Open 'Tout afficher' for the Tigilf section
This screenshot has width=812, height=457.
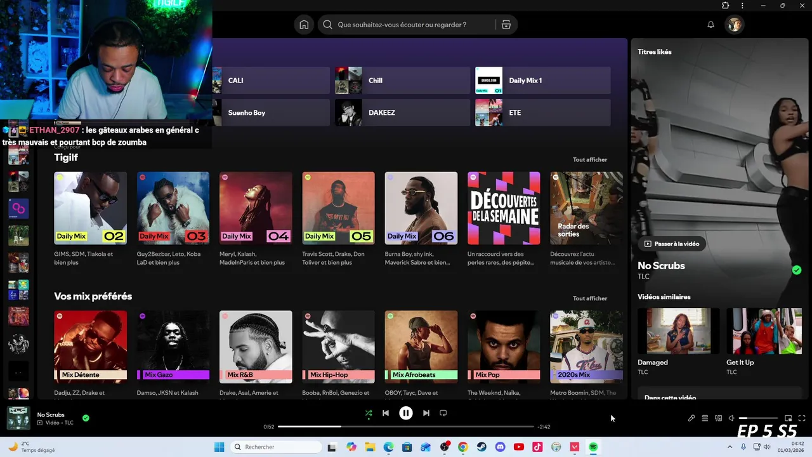[590, 160]
